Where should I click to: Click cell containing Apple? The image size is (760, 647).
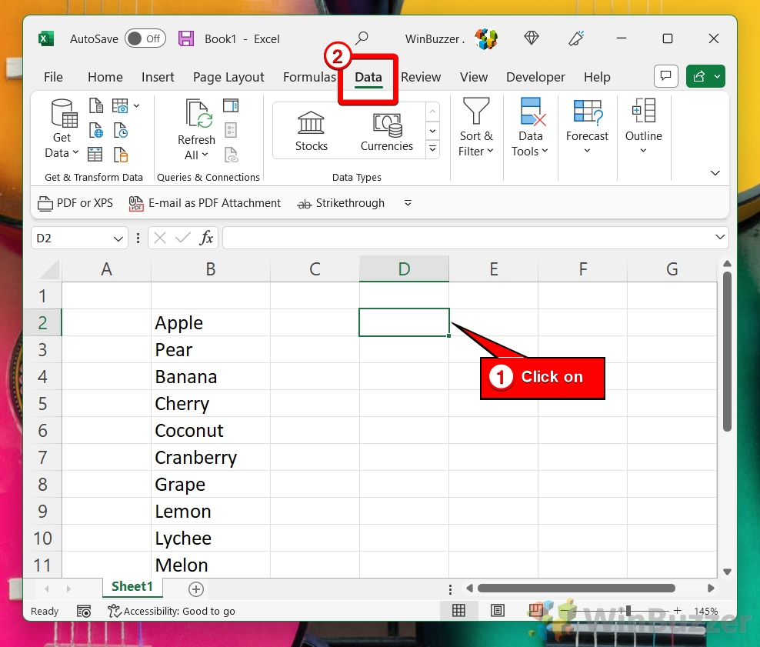(210, 323)
